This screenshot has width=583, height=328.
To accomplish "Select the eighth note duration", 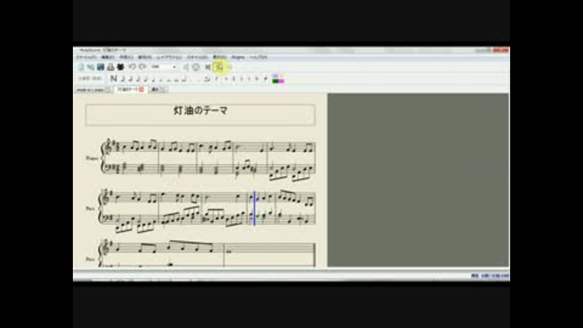I will tap(146, 78).
